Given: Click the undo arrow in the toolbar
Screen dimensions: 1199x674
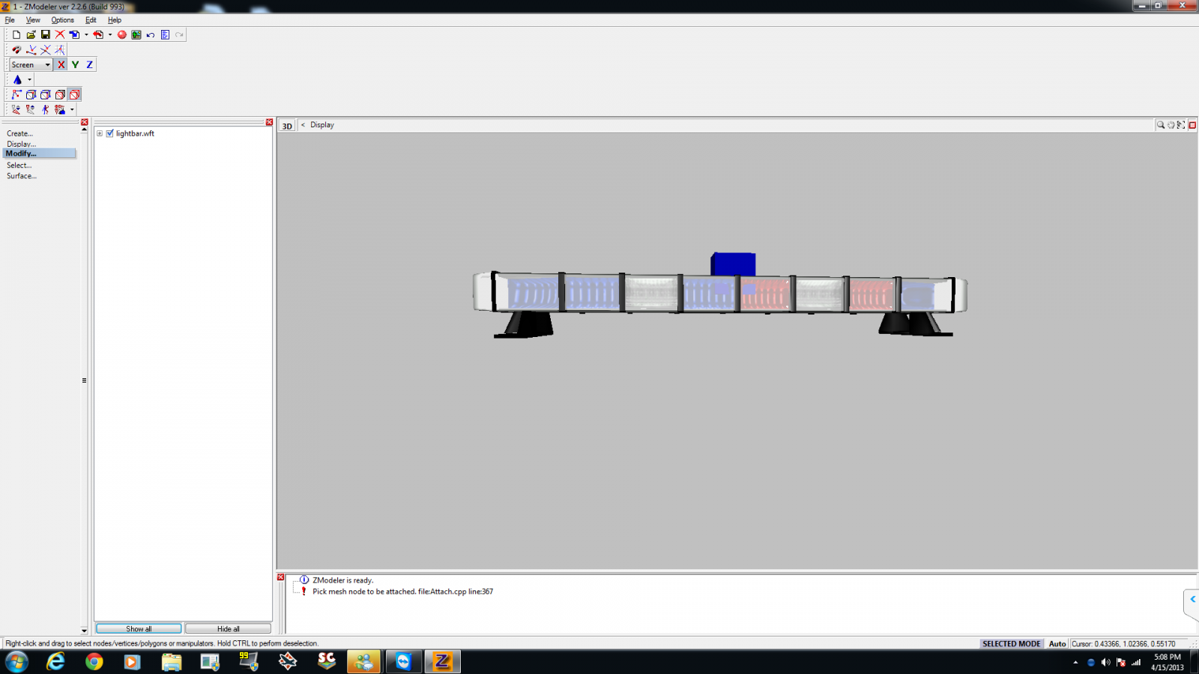Looking at the screenshot, I should 151,34.
